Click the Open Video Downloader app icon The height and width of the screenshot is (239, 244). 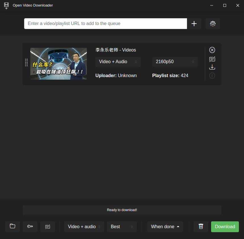[x=6, y=6]
